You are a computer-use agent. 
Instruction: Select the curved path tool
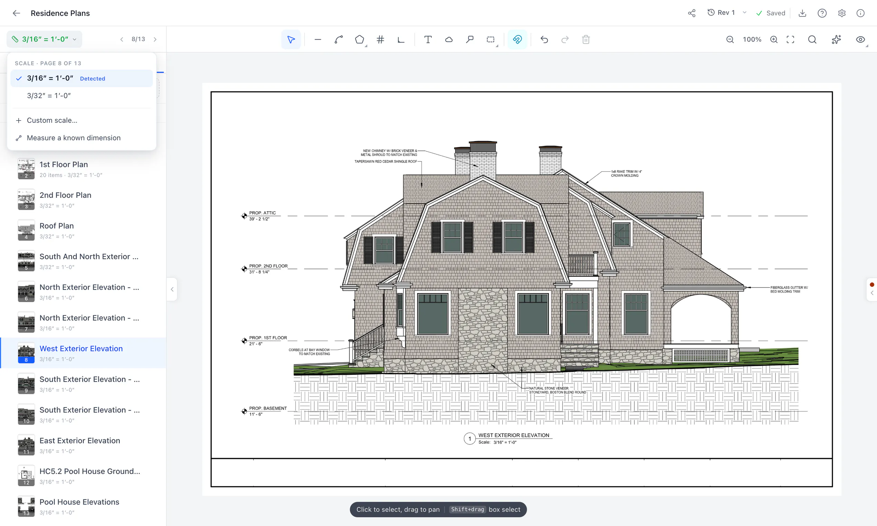[x=338, y=39]
